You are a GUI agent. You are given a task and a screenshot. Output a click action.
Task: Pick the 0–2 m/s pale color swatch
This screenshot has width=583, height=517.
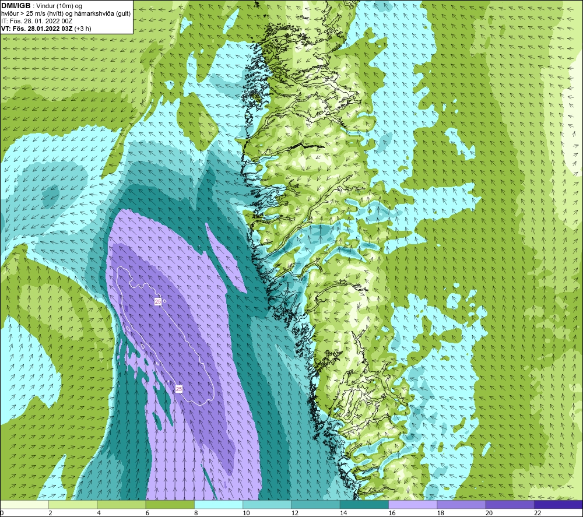[x=24, y=504]
